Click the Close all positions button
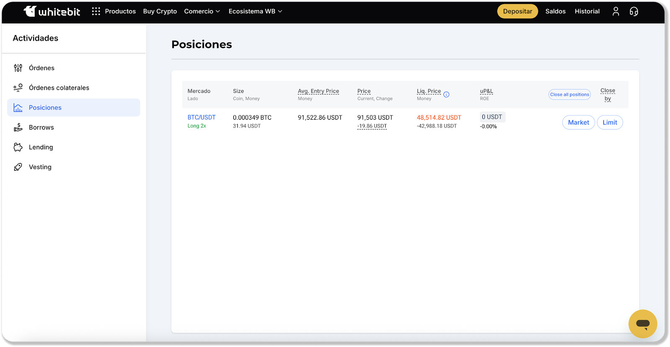 click(569, 94)
